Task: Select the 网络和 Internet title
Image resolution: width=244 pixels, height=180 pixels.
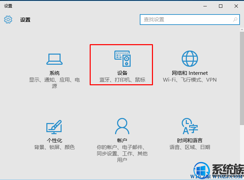Action: click(190, 73)
